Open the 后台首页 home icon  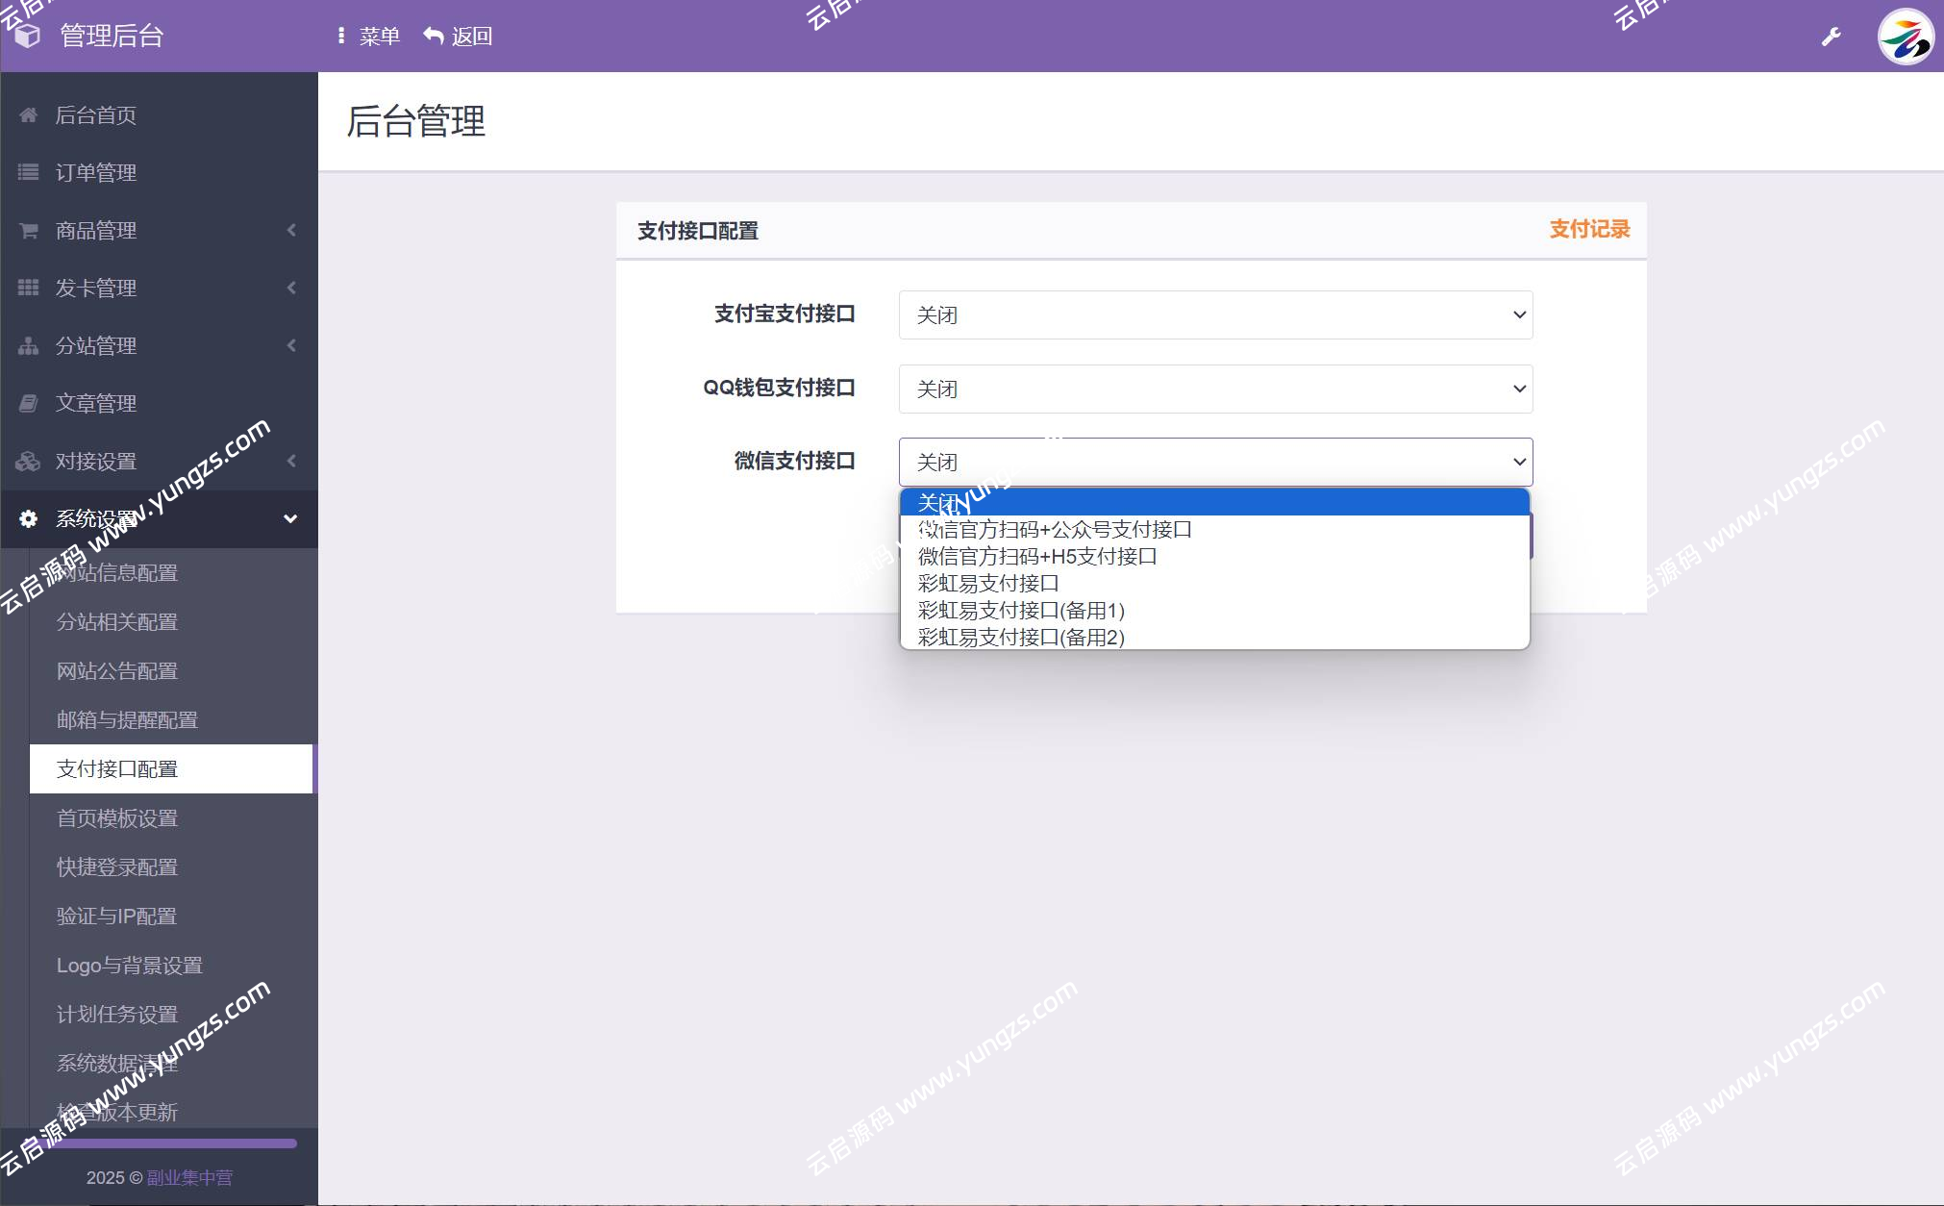click(28, 114)
